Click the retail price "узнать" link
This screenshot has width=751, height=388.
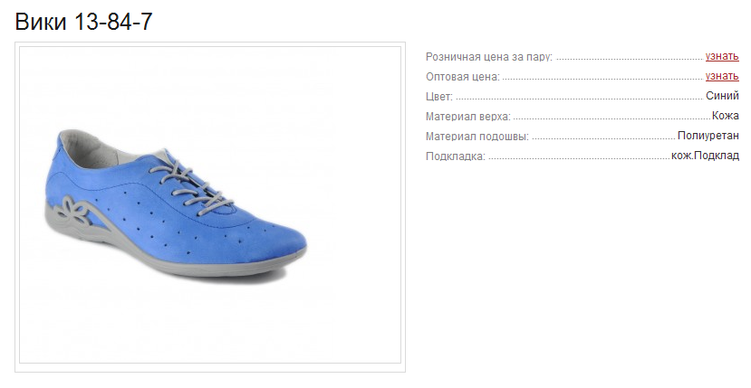click(722, 56)
